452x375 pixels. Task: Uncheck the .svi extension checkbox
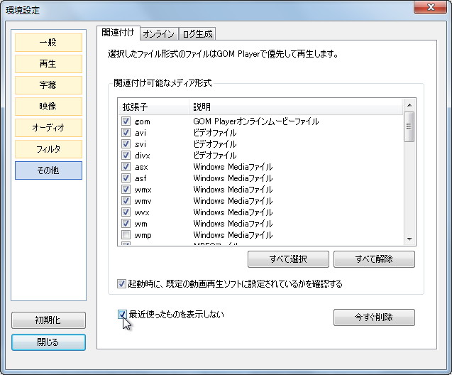(x=126, y=143)
